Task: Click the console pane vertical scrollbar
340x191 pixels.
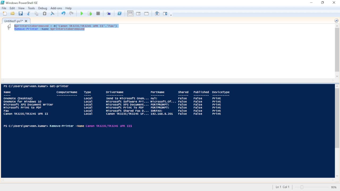Action: click(x=337, y=118)
